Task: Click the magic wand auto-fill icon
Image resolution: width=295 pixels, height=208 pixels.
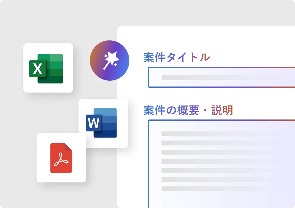Action: [x=110, y=61]
